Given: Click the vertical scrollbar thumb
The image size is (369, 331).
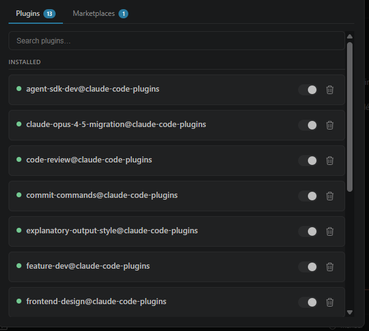Looking at the screenshot, I should [349, 117].
